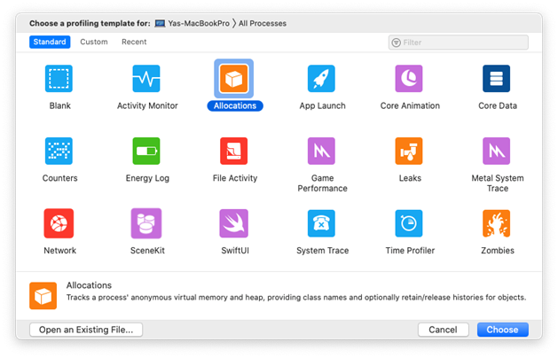Click the Allocations description text
The width and height of the screenshot is (558, 358).
[x=296, y=298]
